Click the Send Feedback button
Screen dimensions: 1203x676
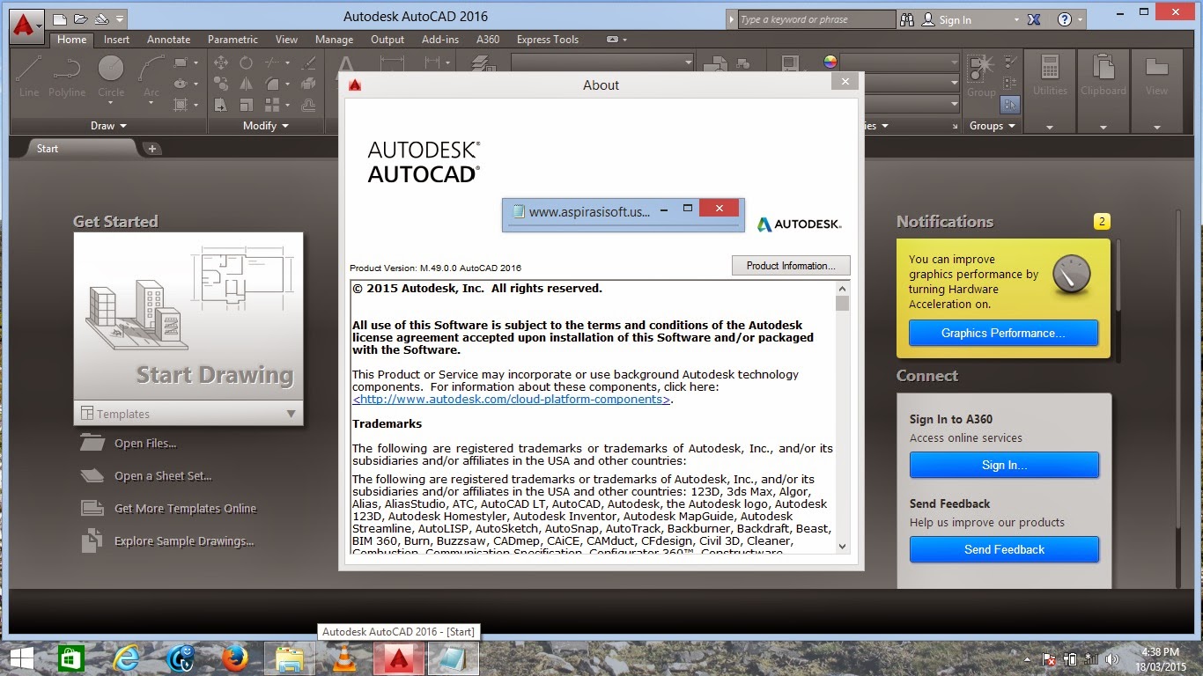pos(1004,549)
